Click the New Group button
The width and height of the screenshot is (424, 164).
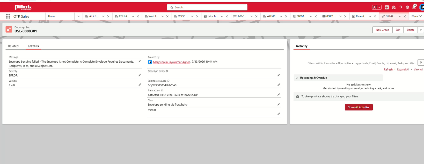(382, 30)
